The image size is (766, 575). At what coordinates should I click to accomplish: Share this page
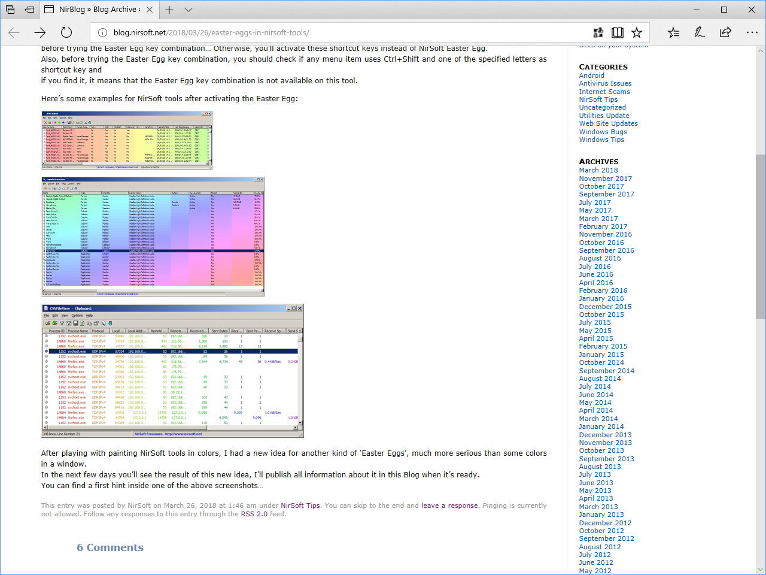coord(725,32)
